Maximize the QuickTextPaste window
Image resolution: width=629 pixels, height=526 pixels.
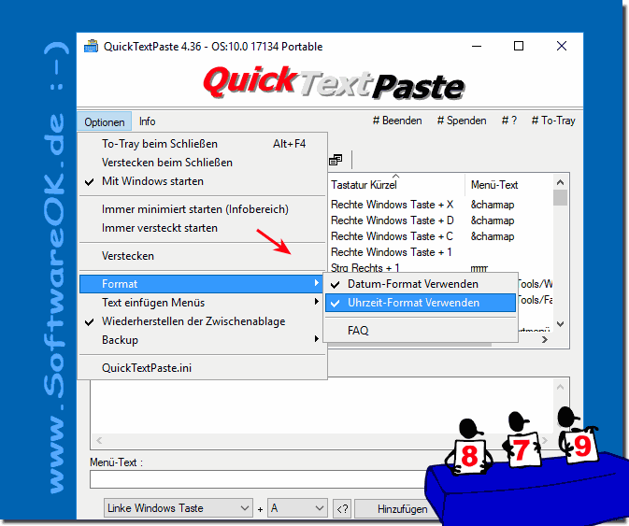pos(519,46)
